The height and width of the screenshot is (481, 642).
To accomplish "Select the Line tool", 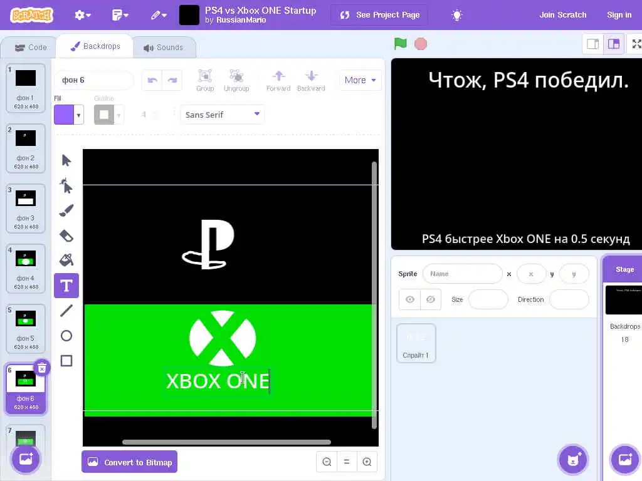I will [x=66, y=311].
